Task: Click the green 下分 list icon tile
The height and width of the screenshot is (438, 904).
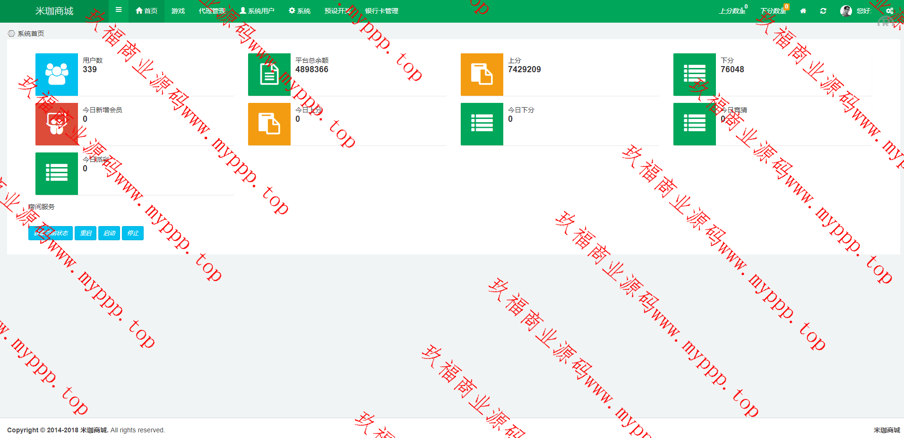Action: tap(695, 75)
